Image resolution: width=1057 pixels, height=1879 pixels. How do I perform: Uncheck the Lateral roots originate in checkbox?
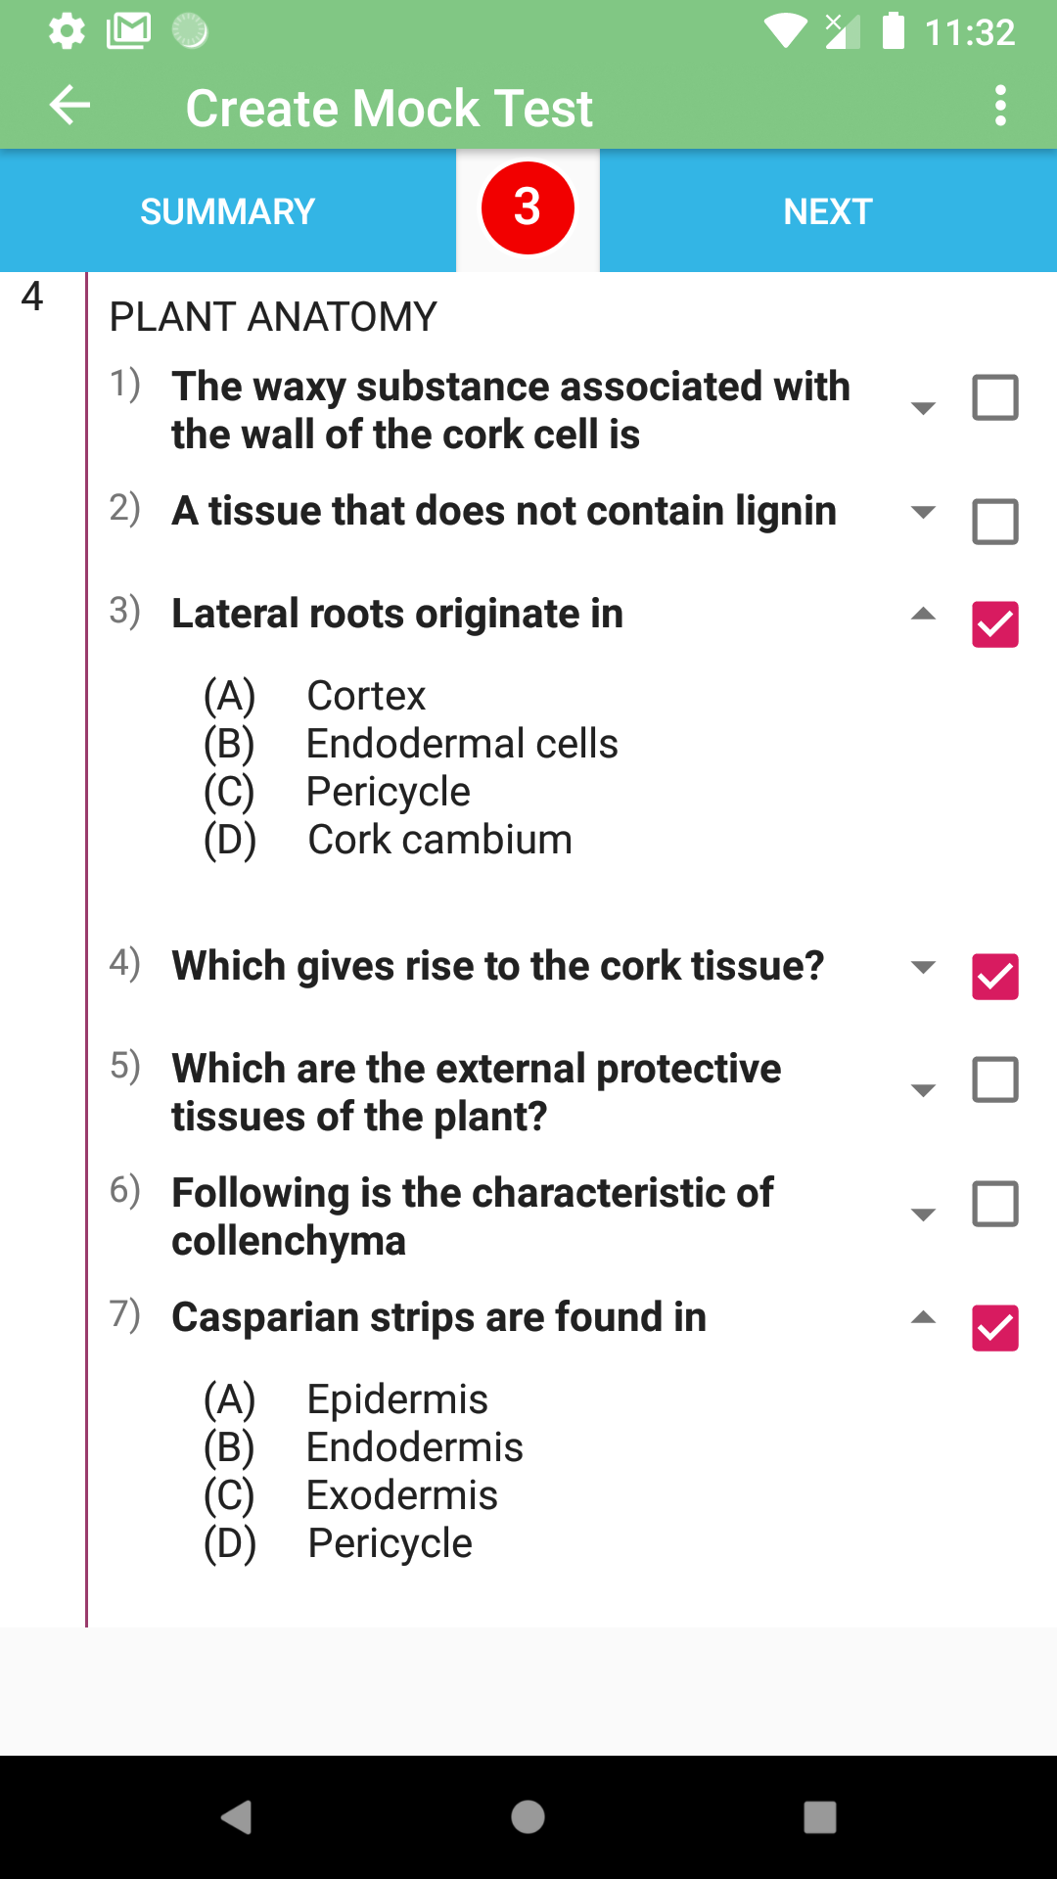coord(994,624)
